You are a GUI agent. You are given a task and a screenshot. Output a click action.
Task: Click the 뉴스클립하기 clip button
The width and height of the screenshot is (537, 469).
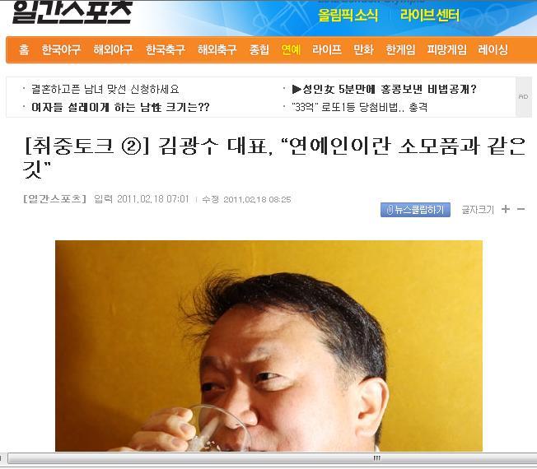(x=415, y=209)
